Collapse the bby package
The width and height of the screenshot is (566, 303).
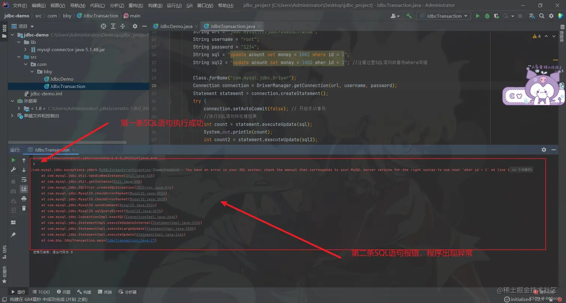tap(32, 71)
